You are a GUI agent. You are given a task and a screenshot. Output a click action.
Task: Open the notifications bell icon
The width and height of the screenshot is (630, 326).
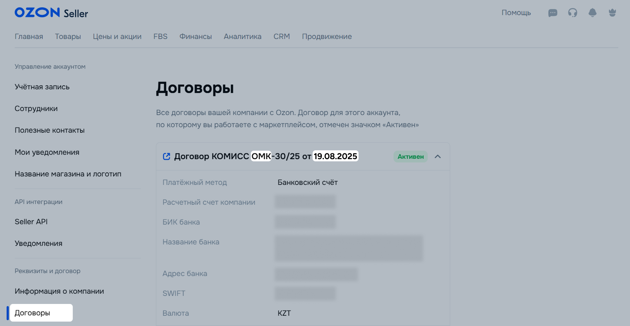(592, 13)
